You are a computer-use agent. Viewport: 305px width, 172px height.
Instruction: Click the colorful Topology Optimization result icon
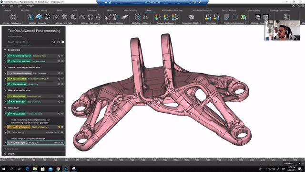(243, 17)
